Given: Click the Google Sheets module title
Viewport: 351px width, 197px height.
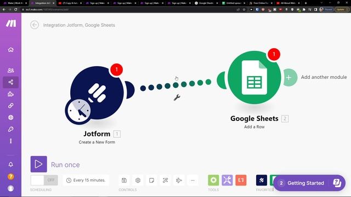Looking at the screenshot, I should click(x=254, y=118).
